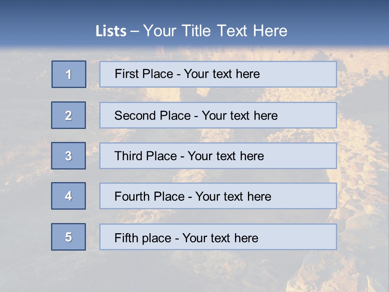Select the bold word "Lists" in title
This screenshot has width=389, height=292.
(111, 31)
